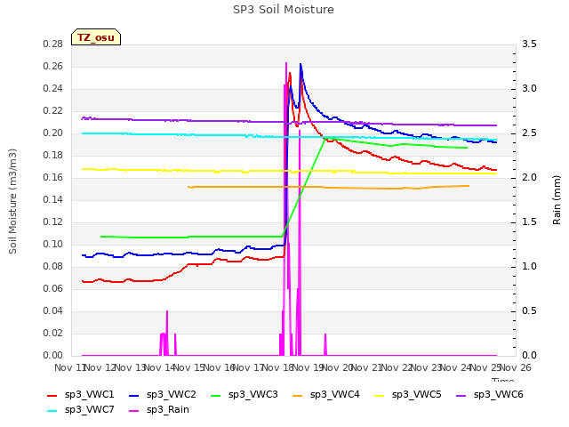Click the 0.5 right axis value

(529, 310)
